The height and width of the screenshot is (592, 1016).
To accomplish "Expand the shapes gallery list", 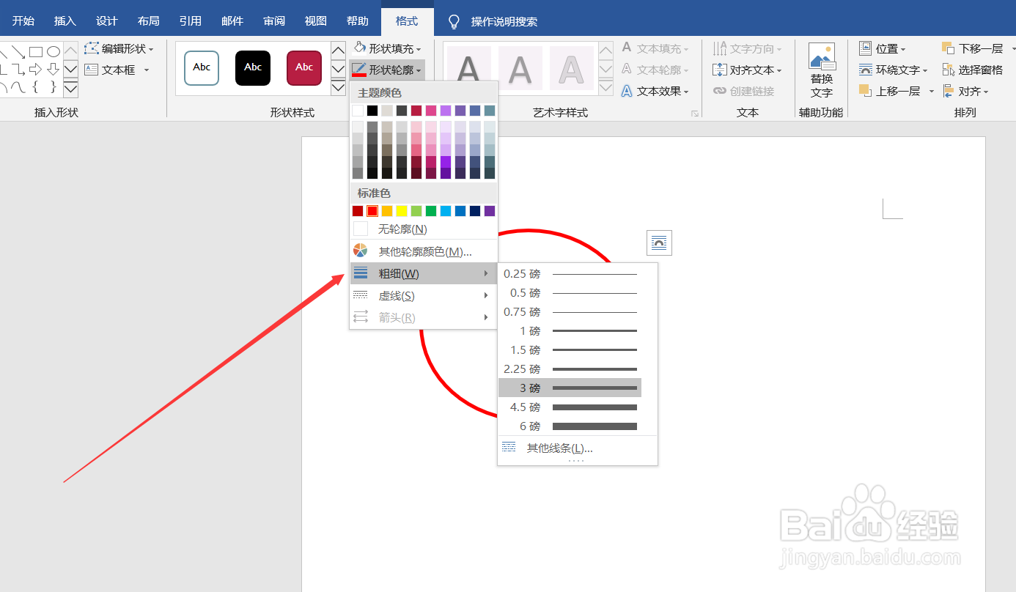I will pos(70,89).
